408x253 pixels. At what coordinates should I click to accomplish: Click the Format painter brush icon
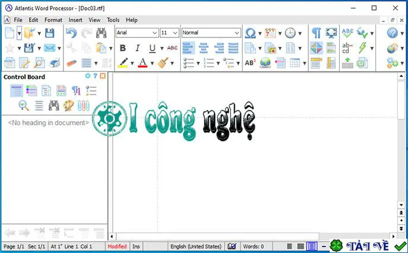tap(163, 63)
